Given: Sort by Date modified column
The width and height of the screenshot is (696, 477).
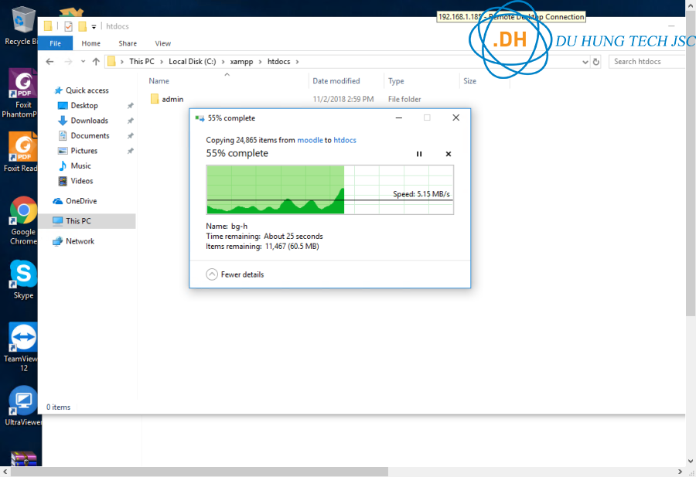Looking at the screenshot, I should [x=336, y=81].
